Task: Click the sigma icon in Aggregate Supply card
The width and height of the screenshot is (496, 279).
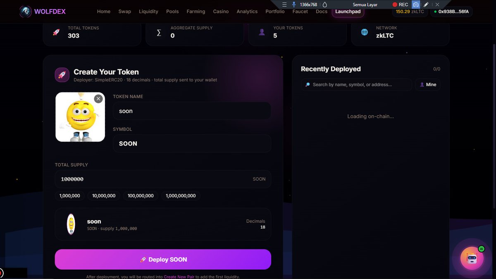Action: tap(159, 32)
